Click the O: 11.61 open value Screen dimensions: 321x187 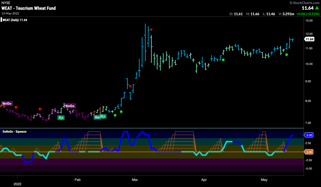pos(236,14)
